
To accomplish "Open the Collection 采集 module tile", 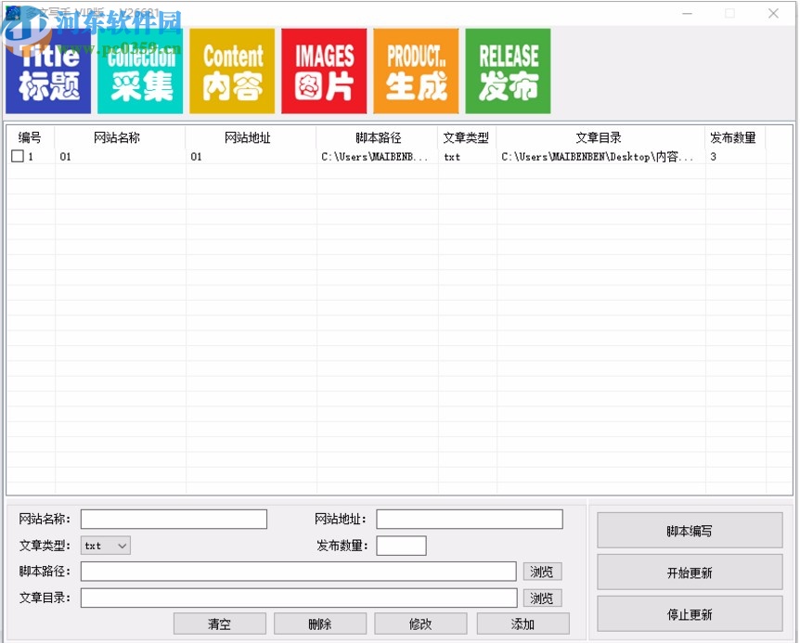I will click(140, 71).
